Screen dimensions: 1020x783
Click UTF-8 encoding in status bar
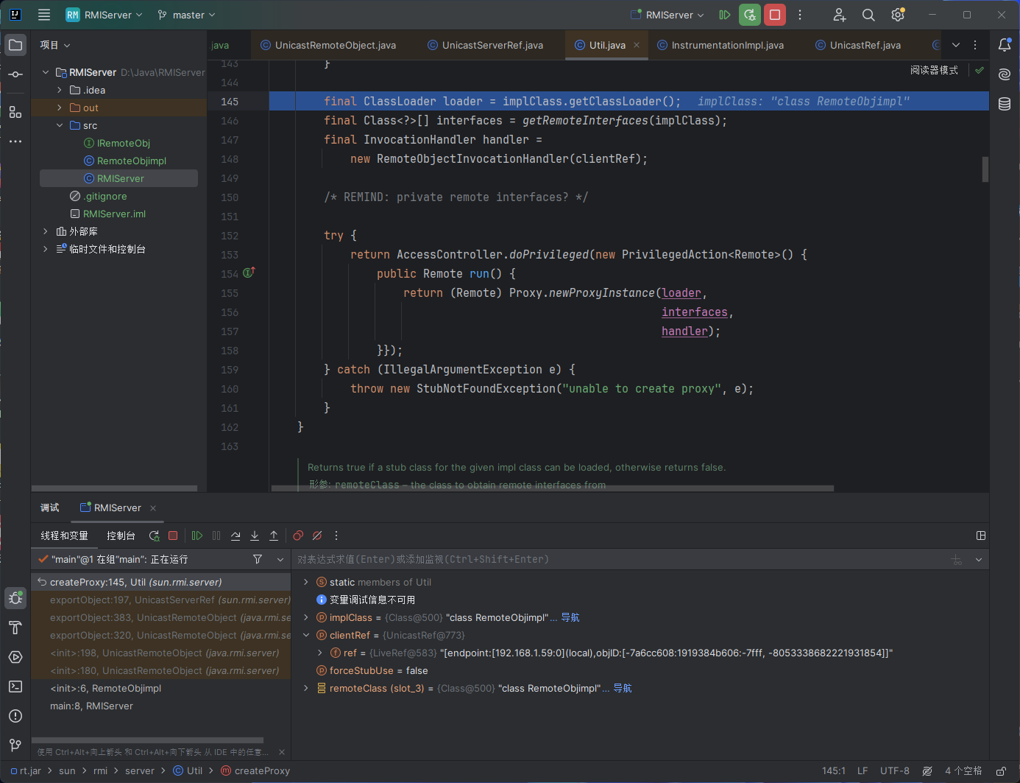click(895, 770)
